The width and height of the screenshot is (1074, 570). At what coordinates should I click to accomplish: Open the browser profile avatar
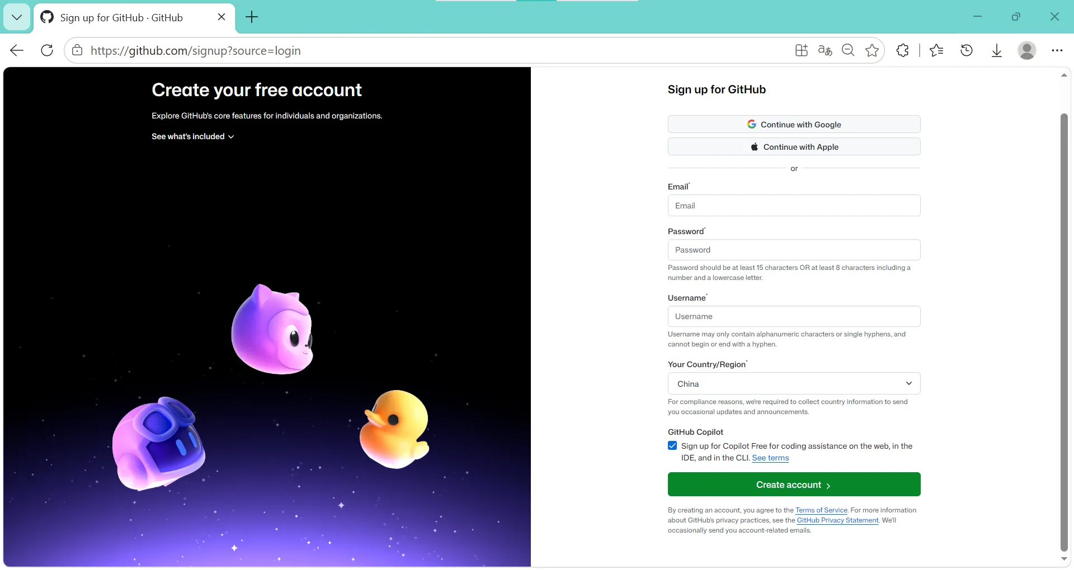point(1027,50)
